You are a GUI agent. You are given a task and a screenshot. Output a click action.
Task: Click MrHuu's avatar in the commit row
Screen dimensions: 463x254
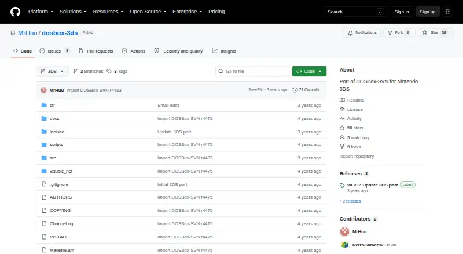(x=44, y=90)
